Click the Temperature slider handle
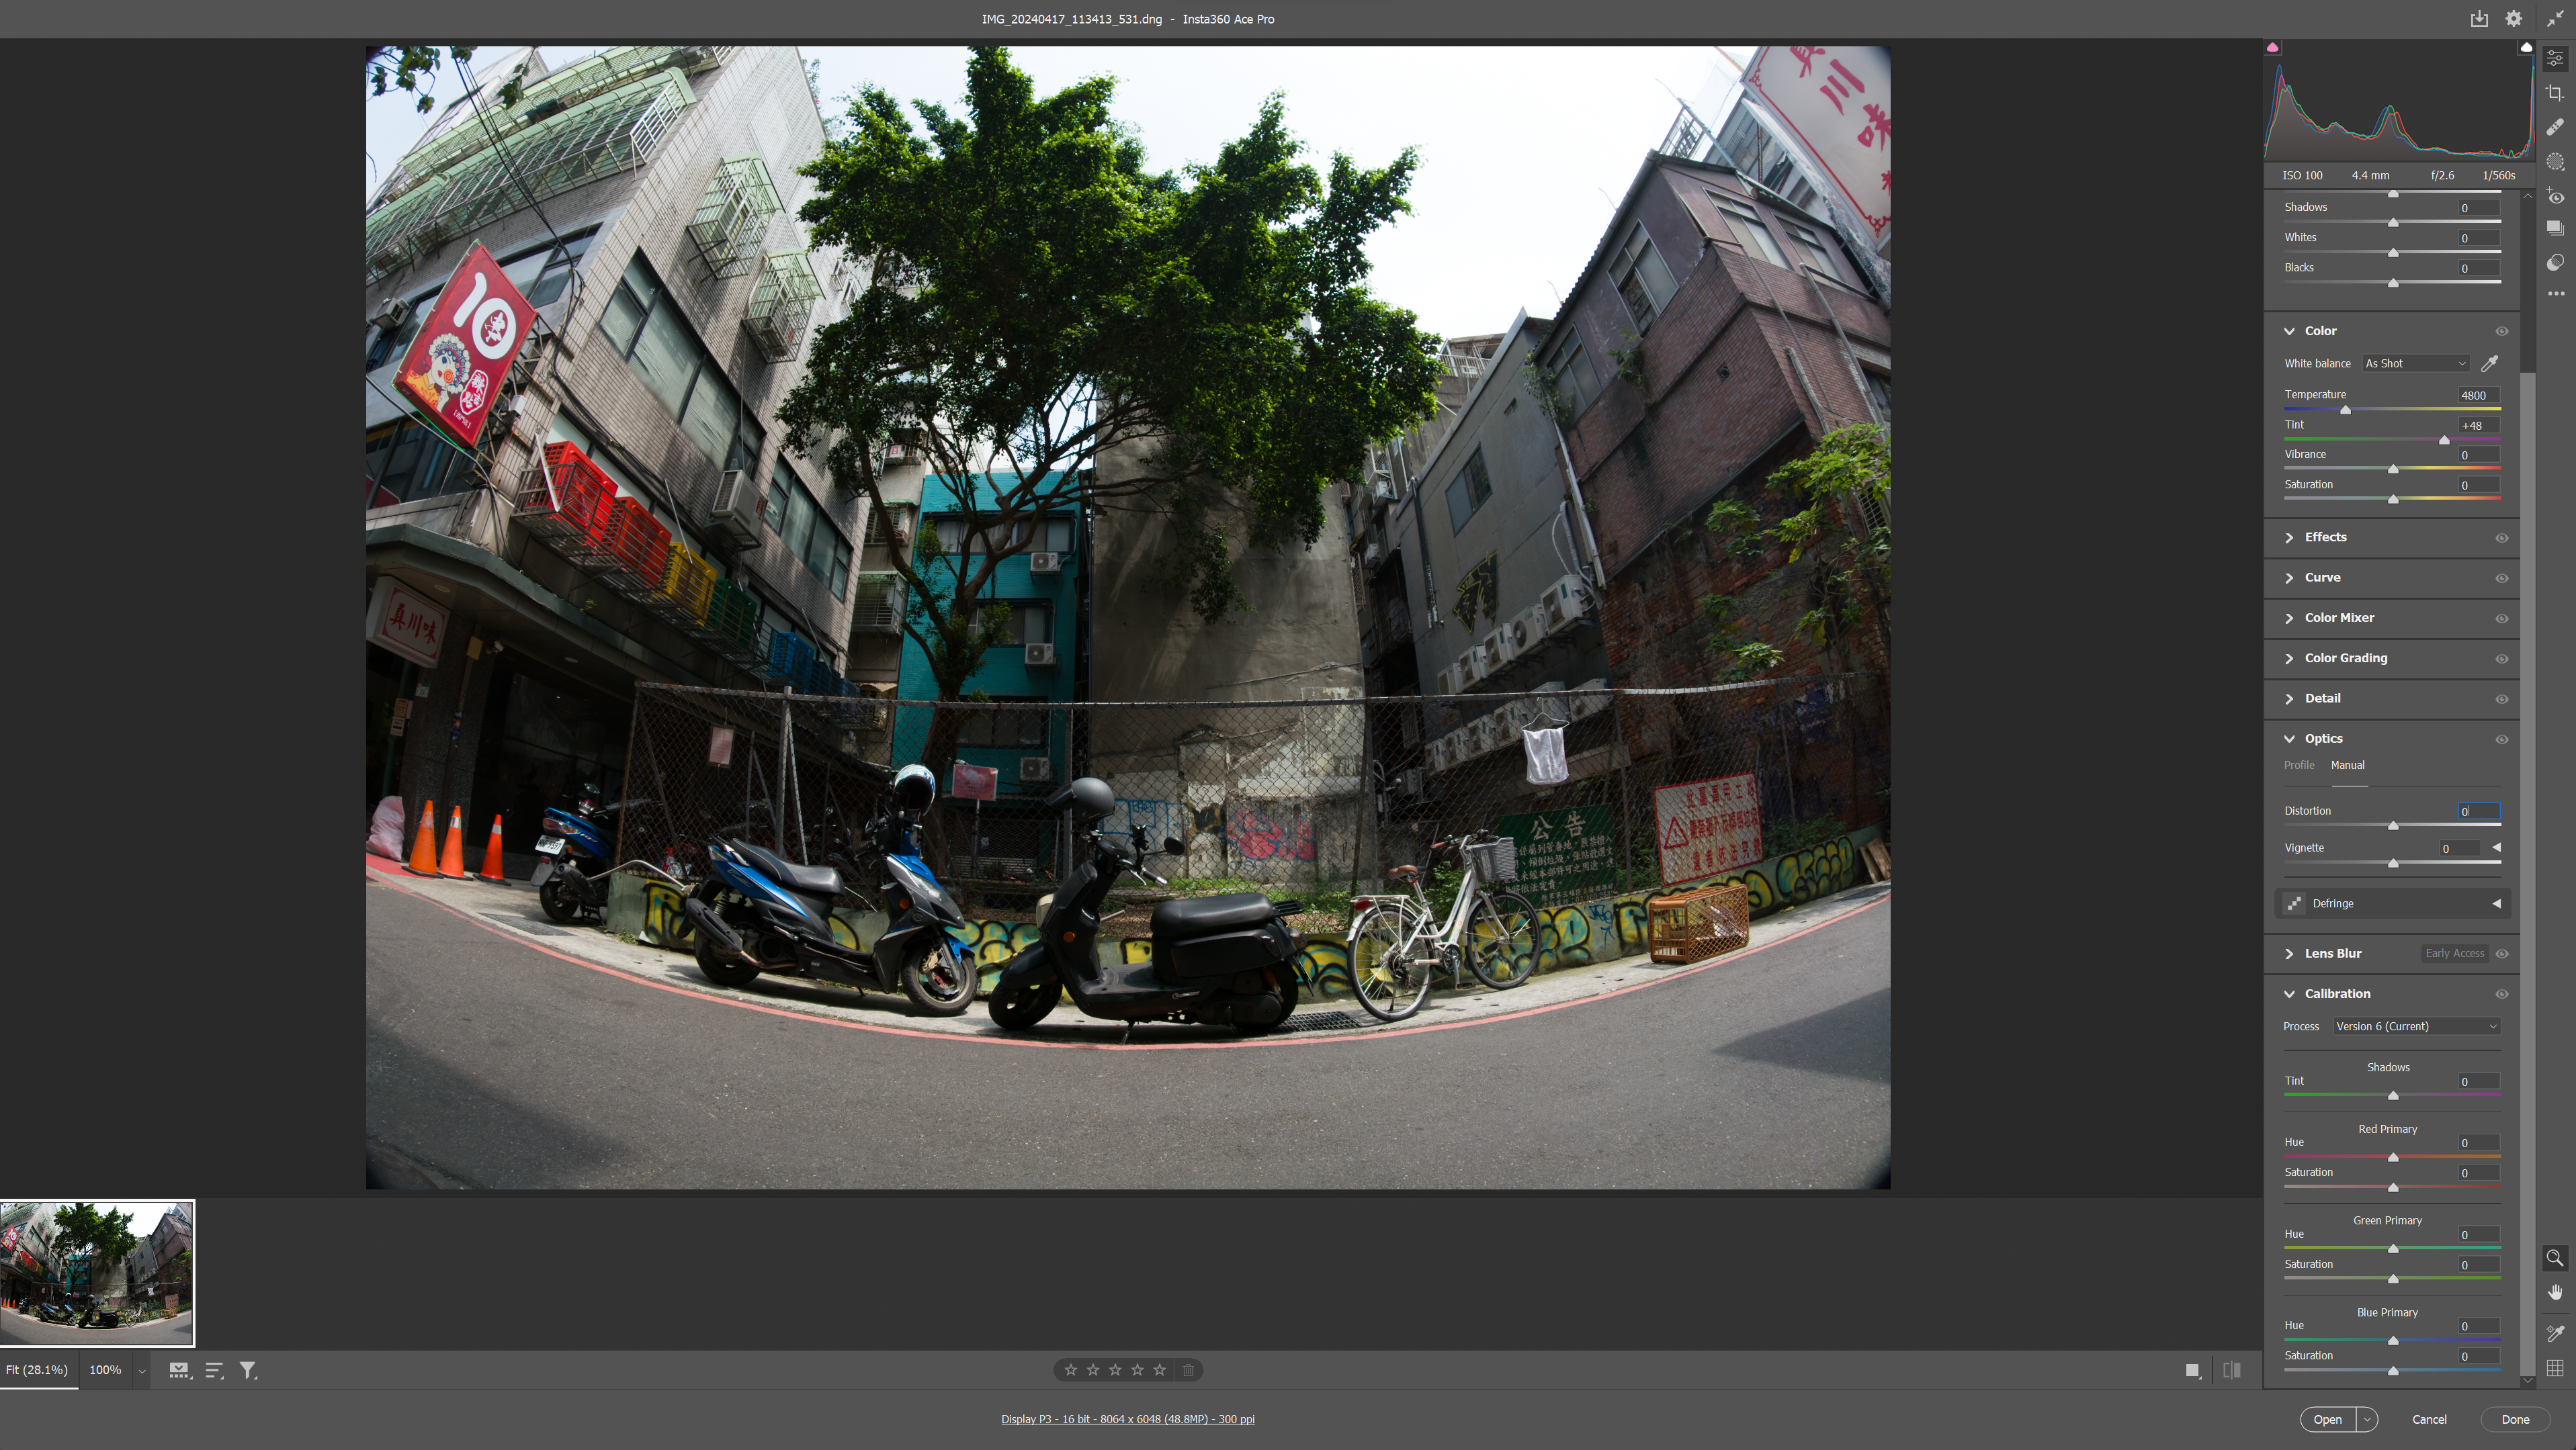The image size is (2576, 1450). click(2345, 410)
